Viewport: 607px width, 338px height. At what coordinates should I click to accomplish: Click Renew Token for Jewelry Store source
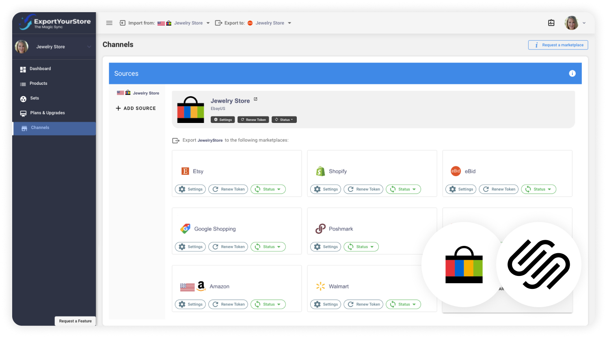tap(253, 120)
